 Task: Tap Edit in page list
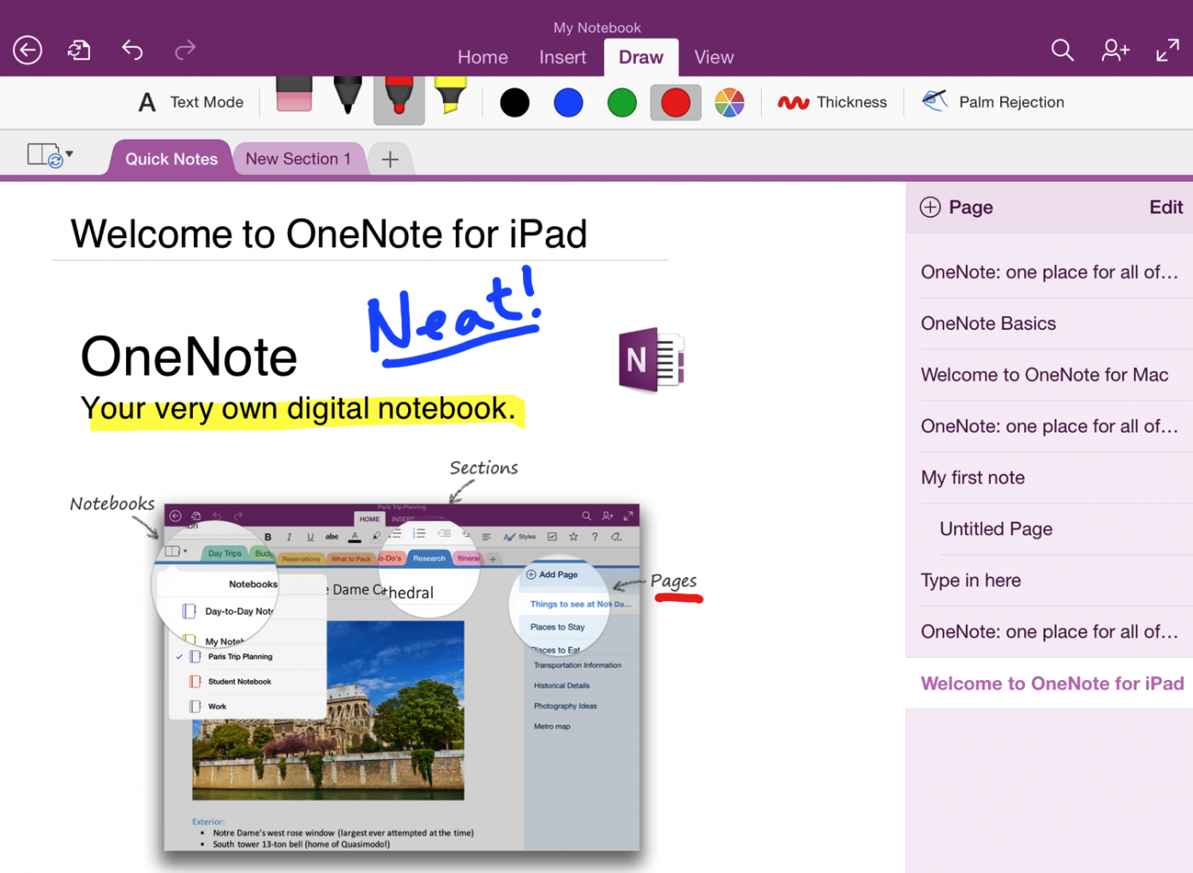(1166, 208)
